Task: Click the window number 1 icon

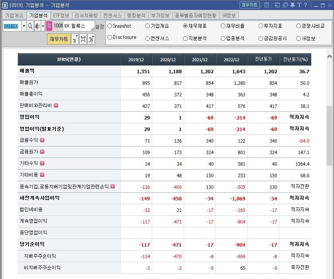Action: click(x=5, y=5)
